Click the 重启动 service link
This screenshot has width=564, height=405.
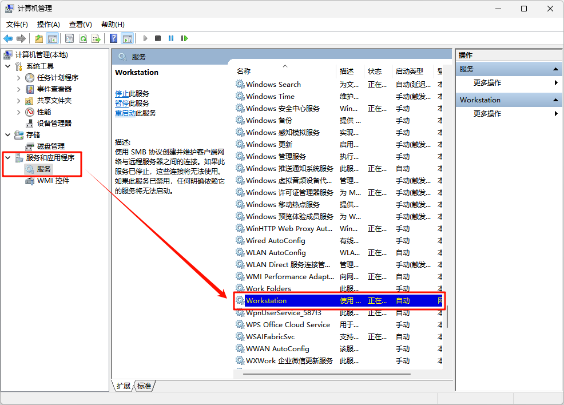(x=125, y=113)
